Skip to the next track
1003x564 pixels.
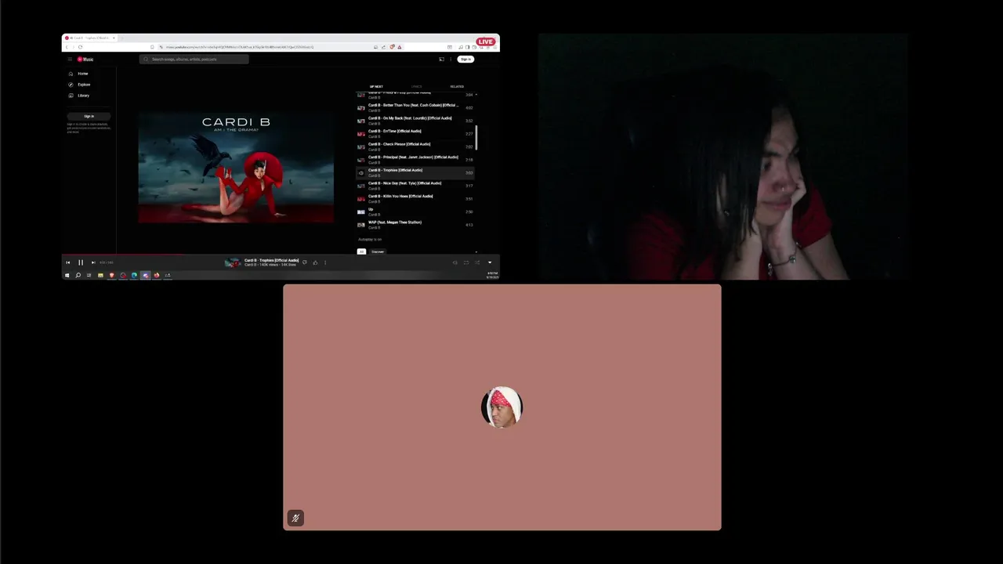pyautogui.click(x=93, y=262)
